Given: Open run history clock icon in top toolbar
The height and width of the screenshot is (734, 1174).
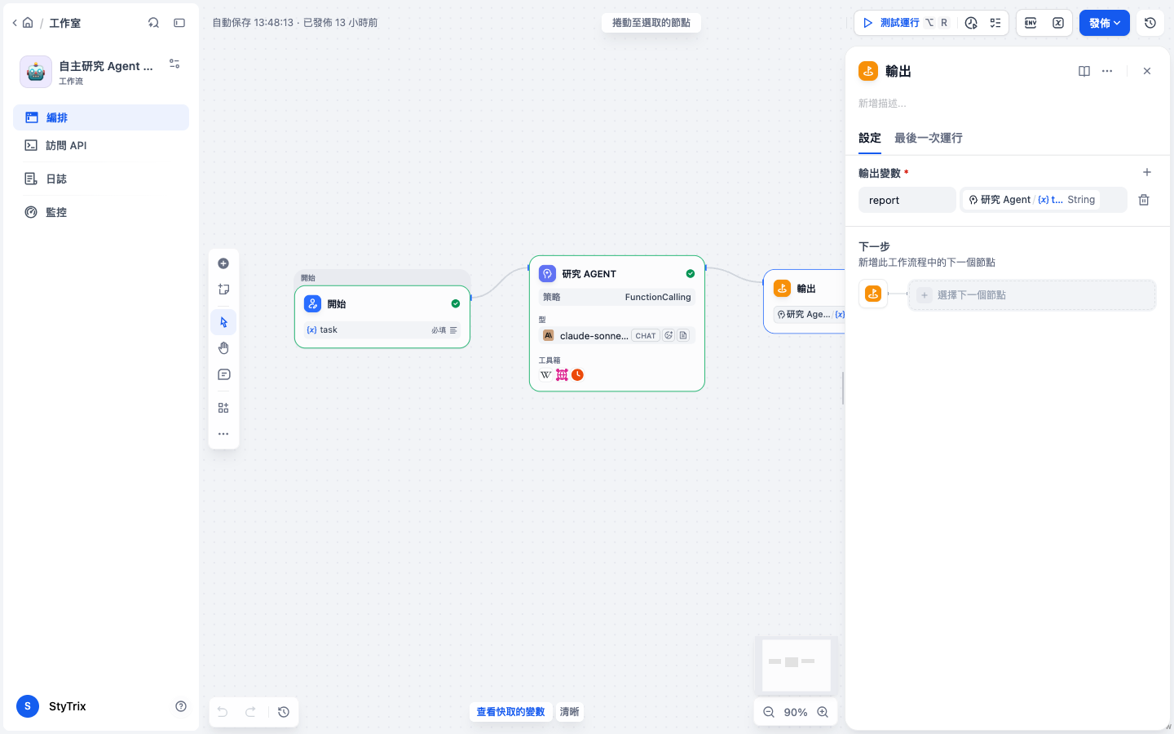Looking at the screenshot, I should point(971,23).
